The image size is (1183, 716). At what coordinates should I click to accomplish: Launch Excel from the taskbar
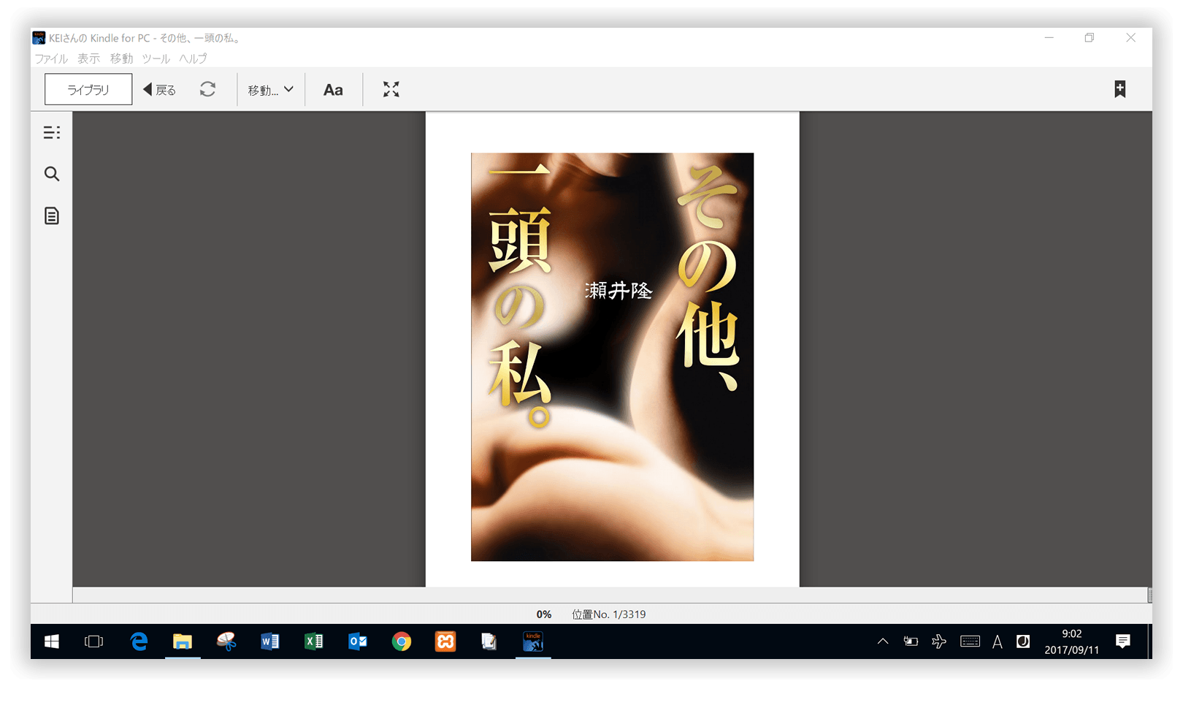pyautogui.click(x=314, y=641)
